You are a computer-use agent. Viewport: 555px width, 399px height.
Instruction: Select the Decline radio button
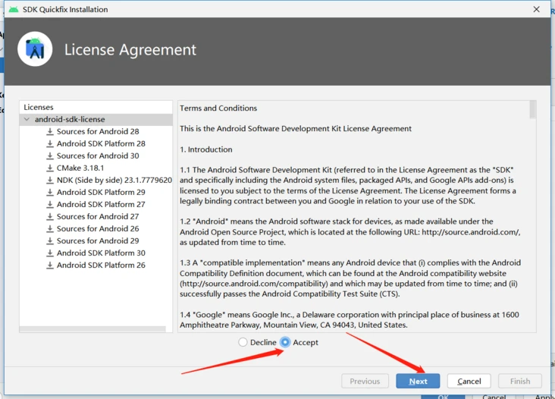tap(243, 342)
